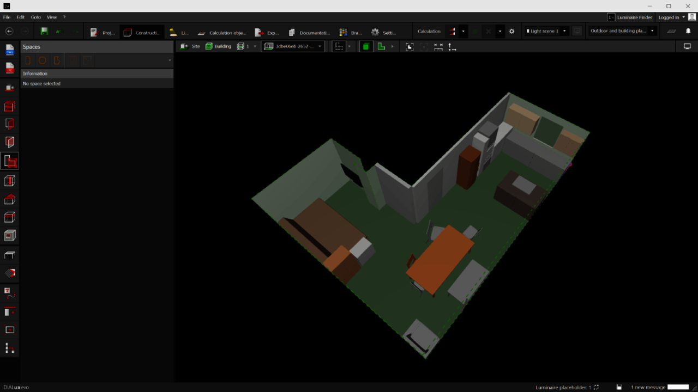Click the DWG import icon in sidebar

[x=10, y=50]
